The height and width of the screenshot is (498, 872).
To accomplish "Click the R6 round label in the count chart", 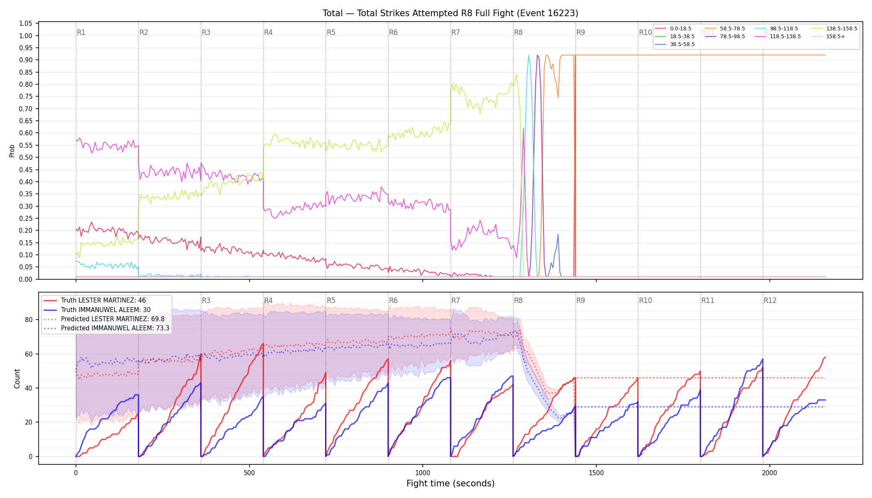I will tap(393, 300).
